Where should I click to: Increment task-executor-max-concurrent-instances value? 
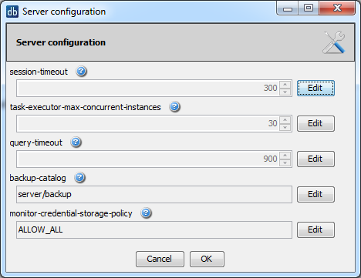tap(285, 119)
